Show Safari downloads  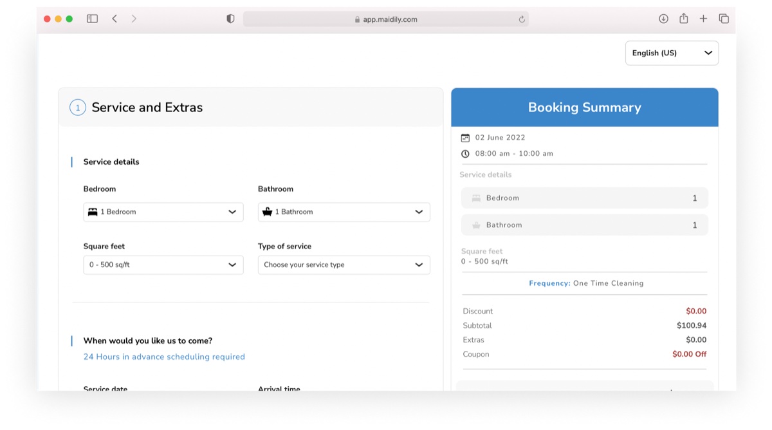click(x=663, y=19)
